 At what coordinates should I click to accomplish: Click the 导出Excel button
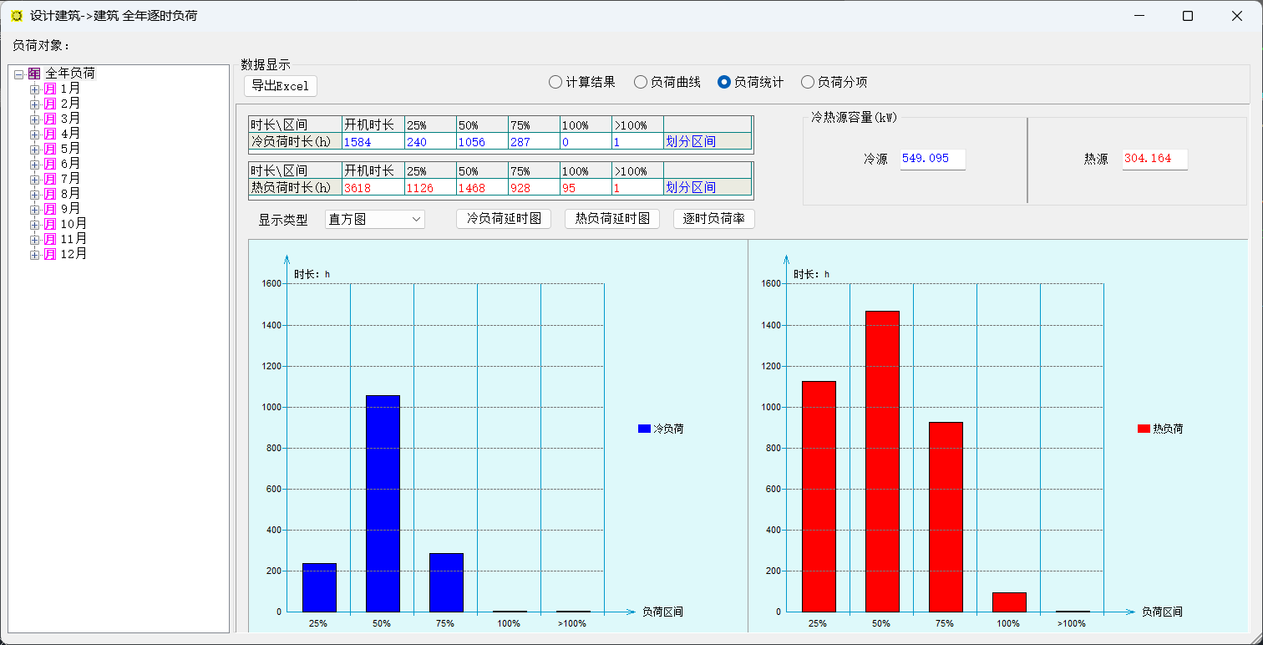(281, 86)
